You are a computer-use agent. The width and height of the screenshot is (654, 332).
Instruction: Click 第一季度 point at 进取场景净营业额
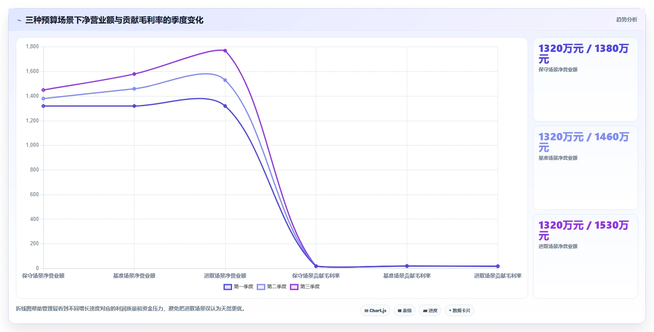pyautogui.click(x=225, y=106)
